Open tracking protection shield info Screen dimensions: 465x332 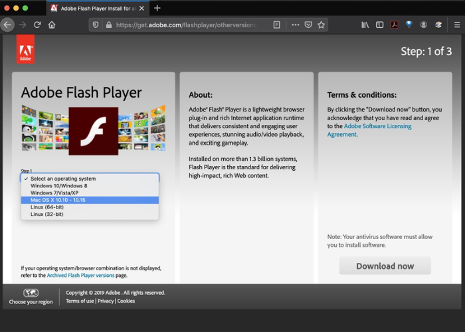pos(96,25)
